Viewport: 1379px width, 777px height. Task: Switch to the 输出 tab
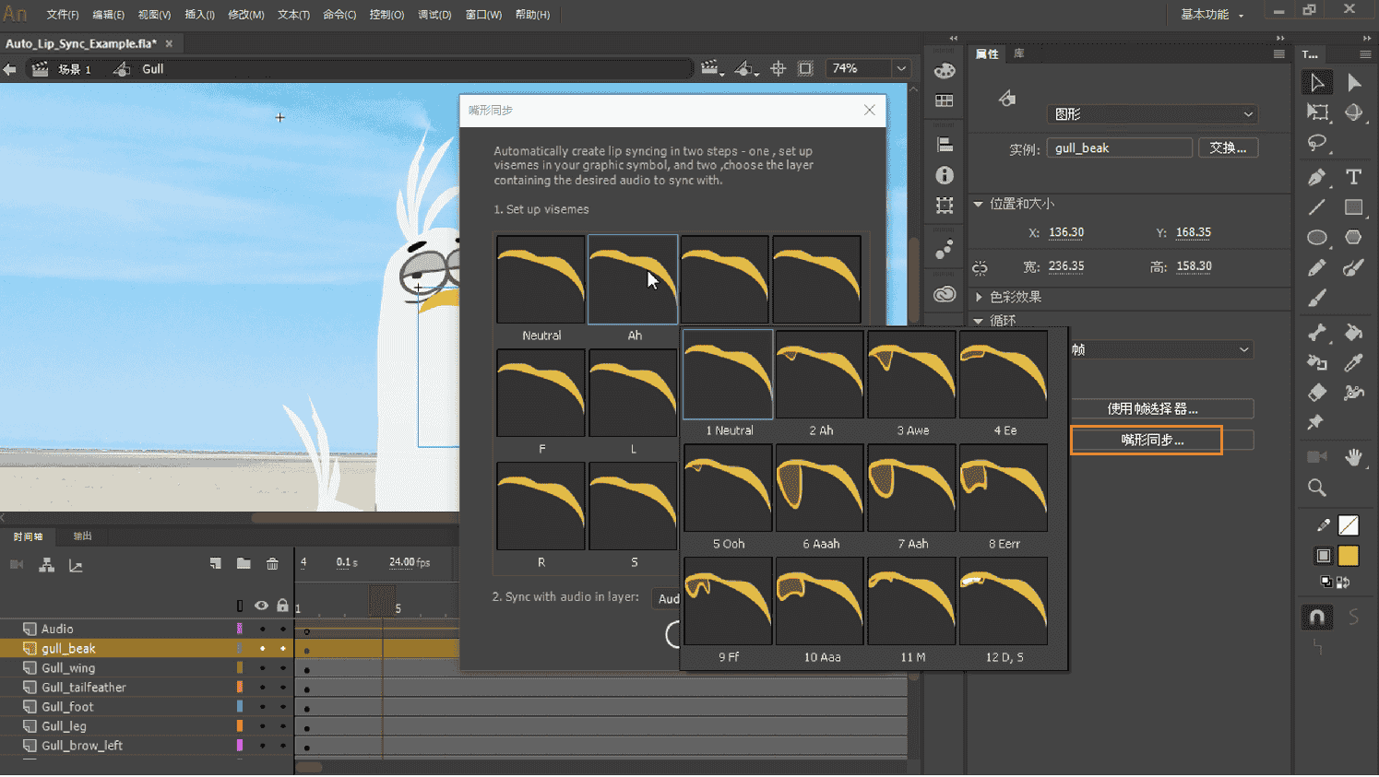point(81,536)
